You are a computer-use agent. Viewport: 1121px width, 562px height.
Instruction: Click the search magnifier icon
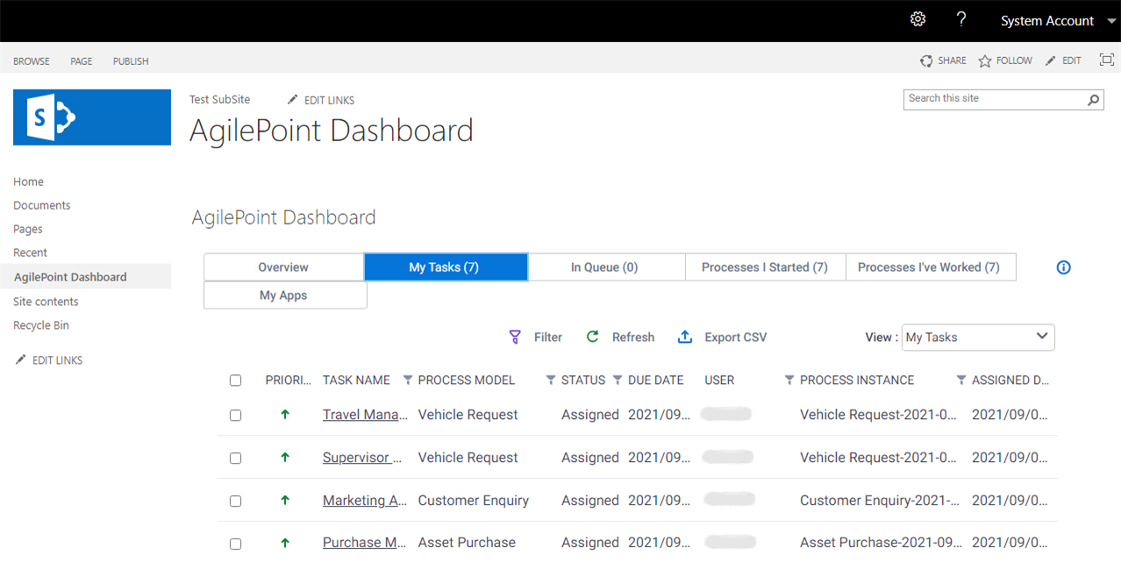tap(1093, 100)
